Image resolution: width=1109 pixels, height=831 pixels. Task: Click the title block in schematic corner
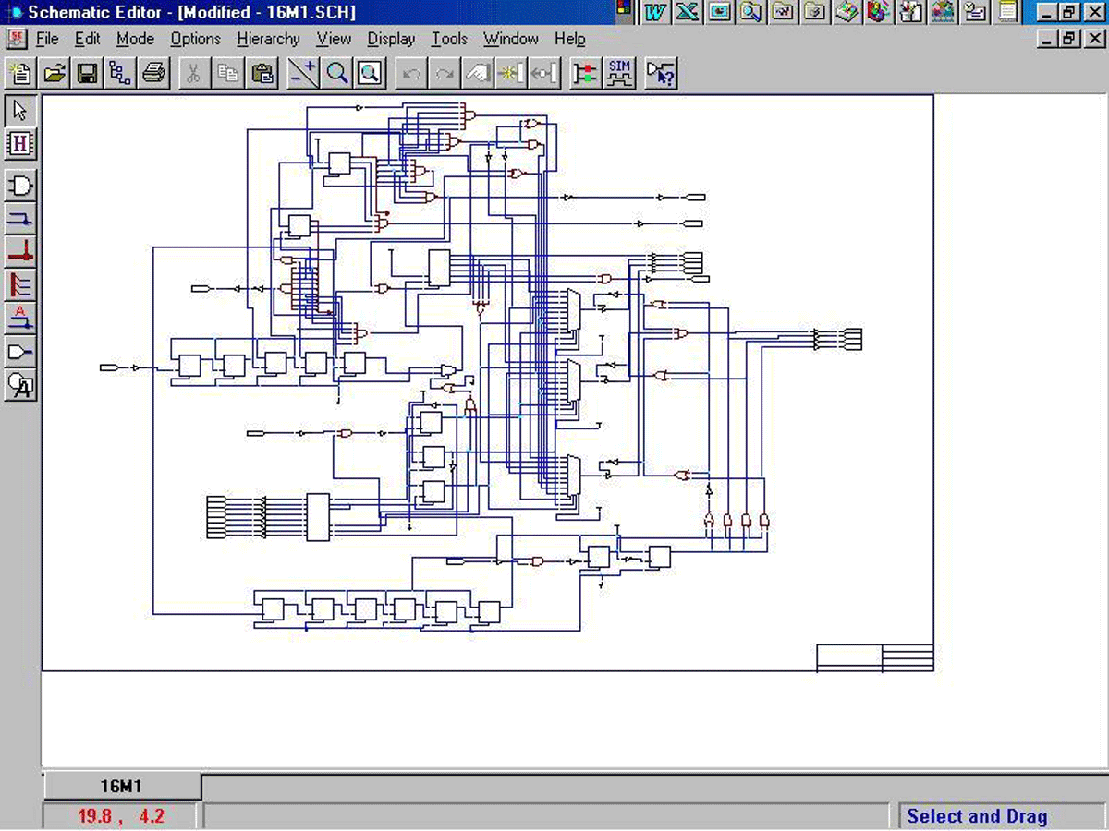pos(875,657)
